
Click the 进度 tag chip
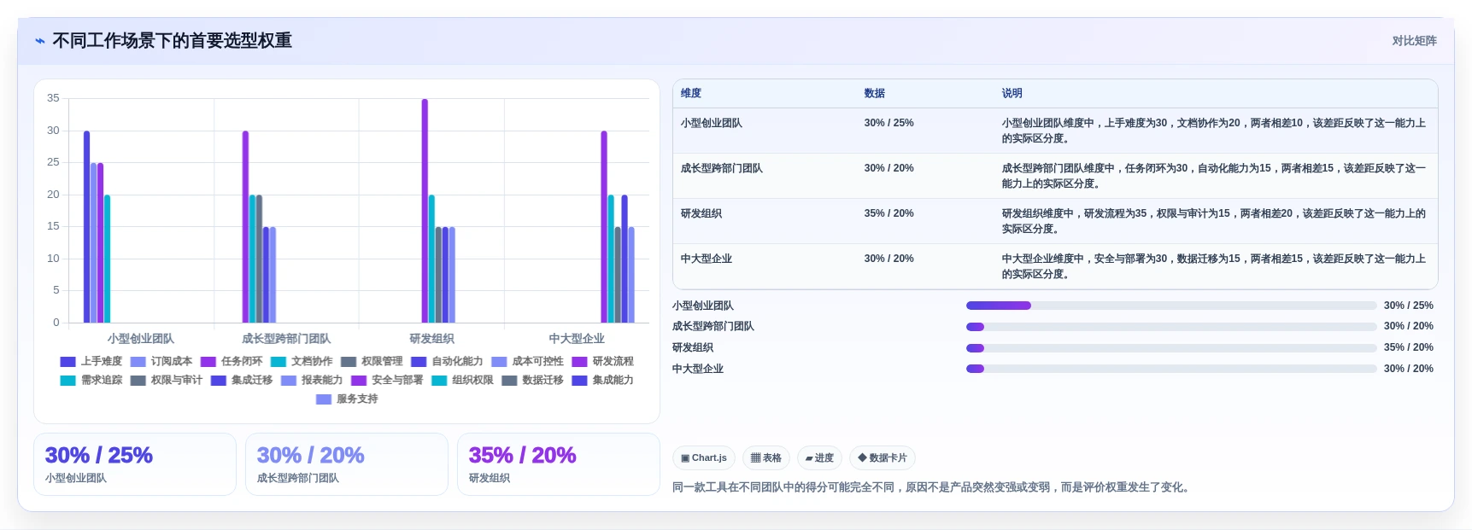coord(819,458)
